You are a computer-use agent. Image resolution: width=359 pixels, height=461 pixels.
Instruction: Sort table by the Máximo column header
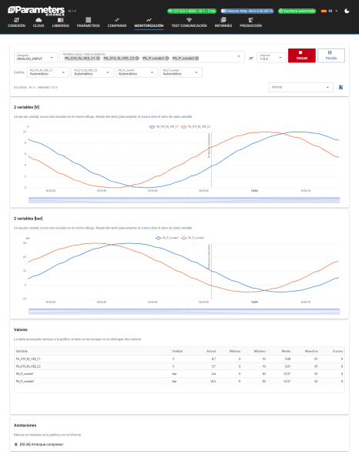[260, 351]
